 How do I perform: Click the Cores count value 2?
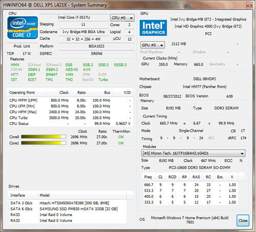point(130,25)
